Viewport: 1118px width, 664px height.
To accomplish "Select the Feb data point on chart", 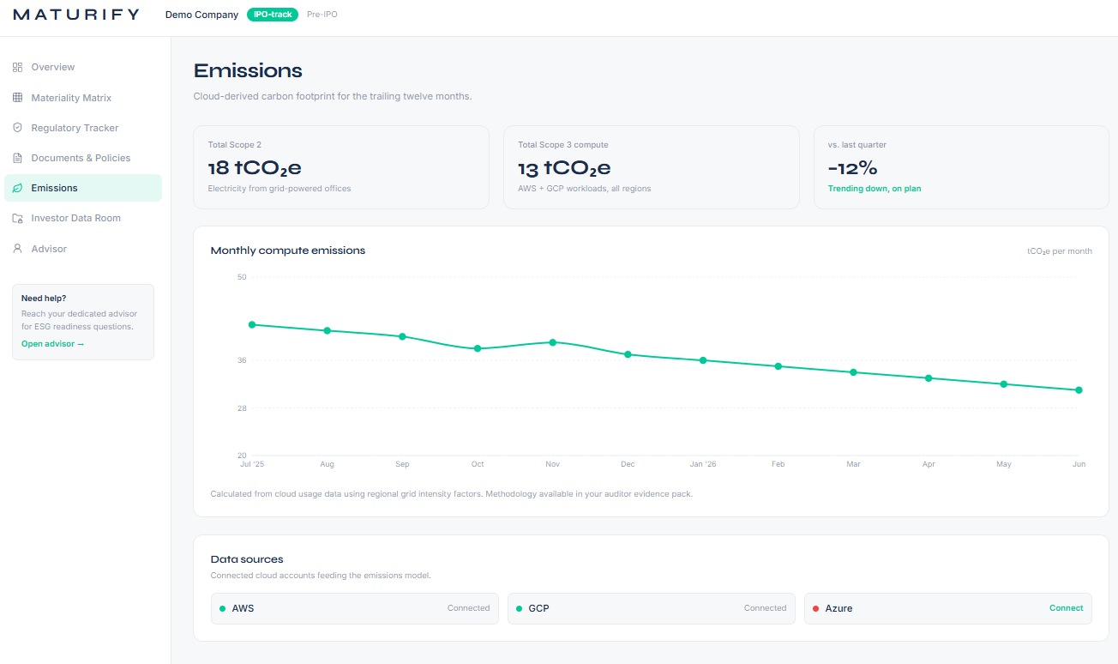I will [x=778, y=366].
